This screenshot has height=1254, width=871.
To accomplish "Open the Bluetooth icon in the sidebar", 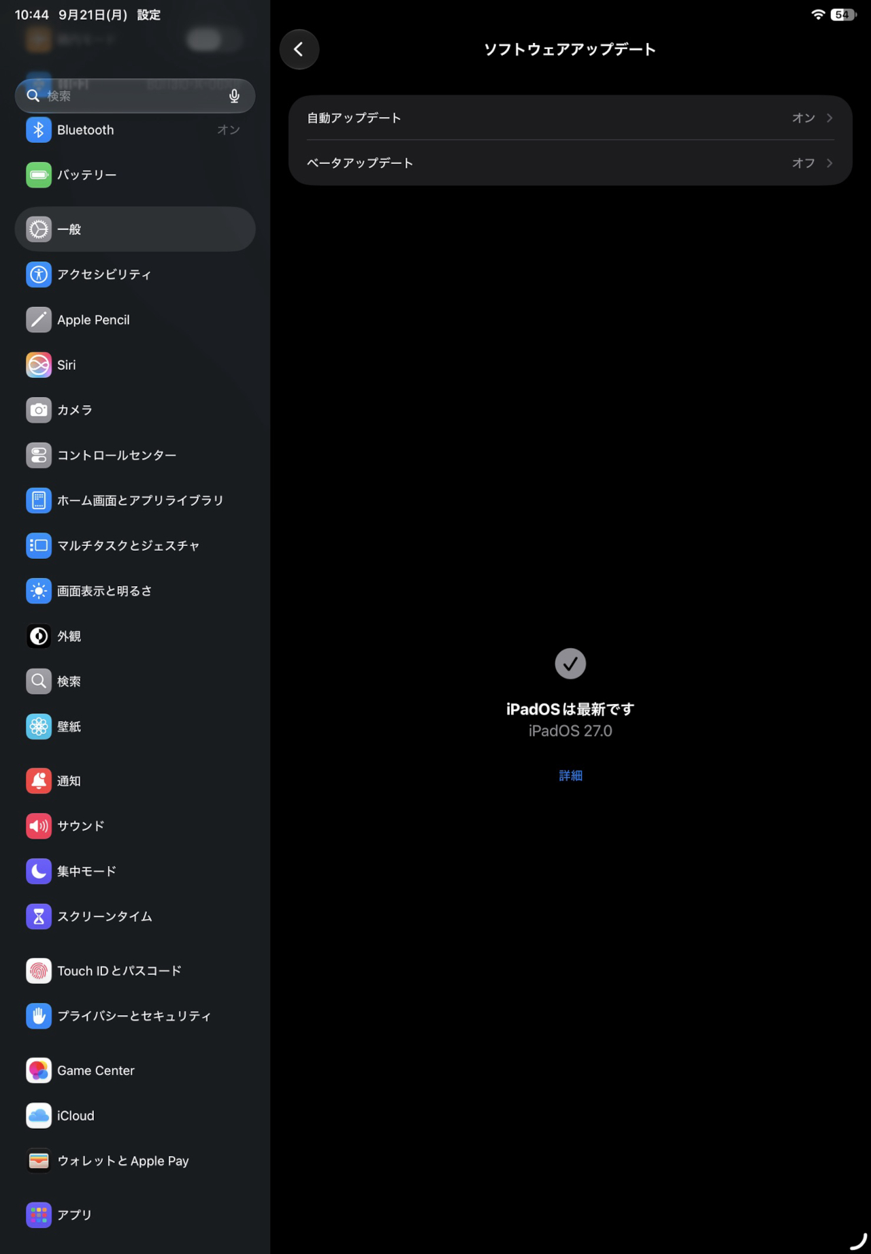I will click(x=39, y=130).
